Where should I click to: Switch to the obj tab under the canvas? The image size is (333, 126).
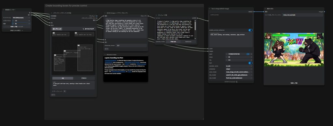[63, 78]
